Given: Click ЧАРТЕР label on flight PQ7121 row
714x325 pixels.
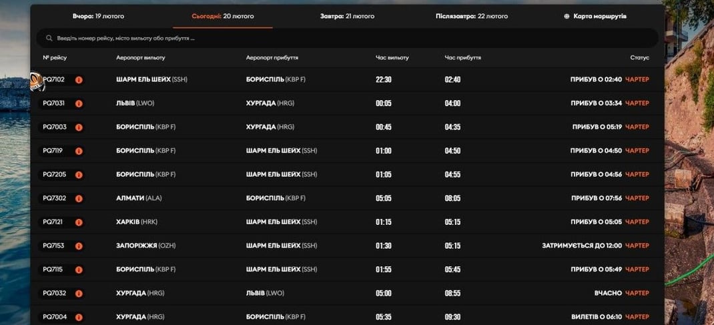Looking at the screenshot, I should click(x=637, y=222).
